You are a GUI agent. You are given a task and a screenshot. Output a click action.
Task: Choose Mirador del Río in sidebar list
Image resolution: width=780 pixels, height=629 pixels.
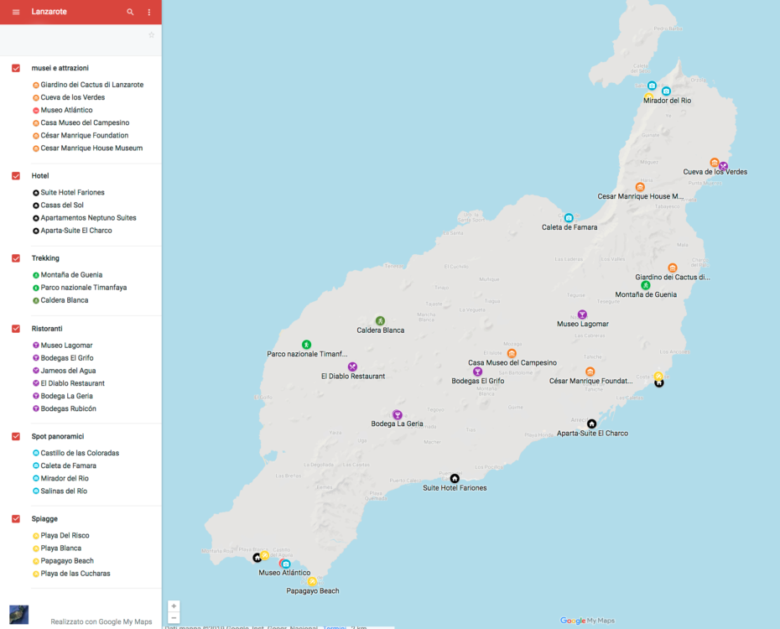65,478
